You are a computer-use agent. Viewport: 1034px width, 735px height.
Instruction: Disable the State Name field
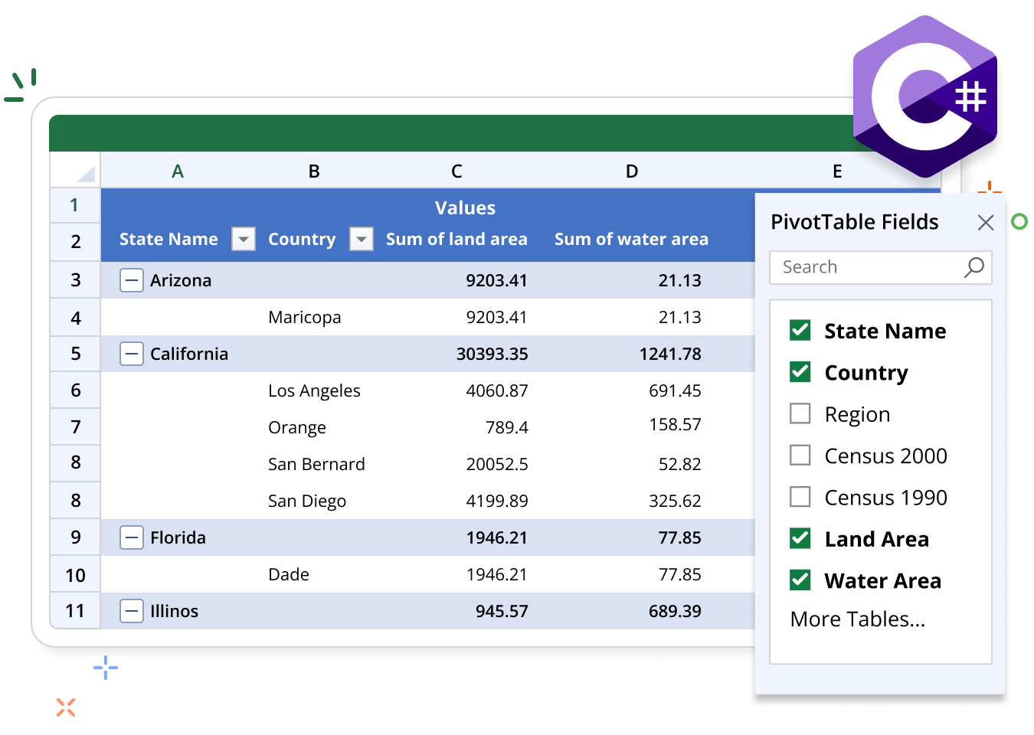(800, 330)
